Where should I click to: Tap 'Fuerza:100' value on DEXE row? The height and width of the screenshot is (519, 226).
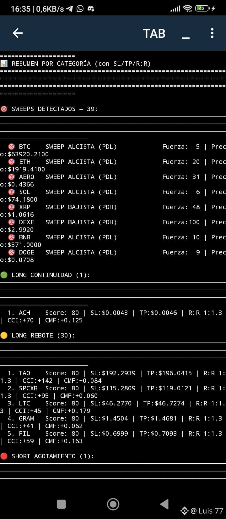coord(181,222)
